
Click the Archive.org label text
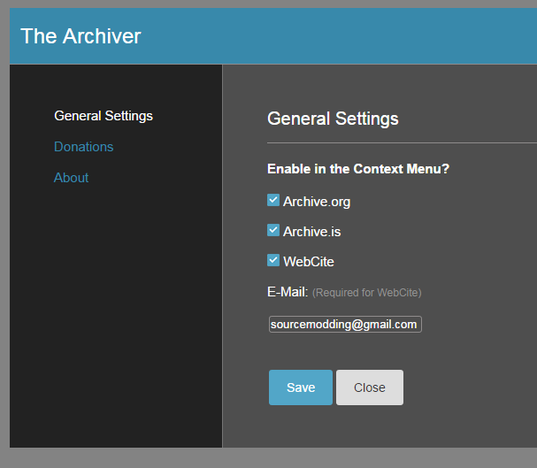tap(317, 202)
